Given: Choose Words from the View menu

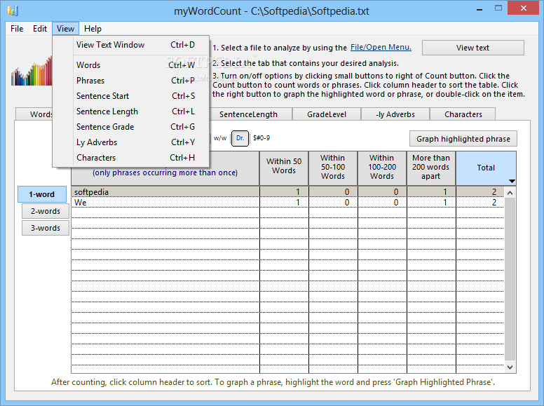Looking at the screenshot, I should 131,65.
